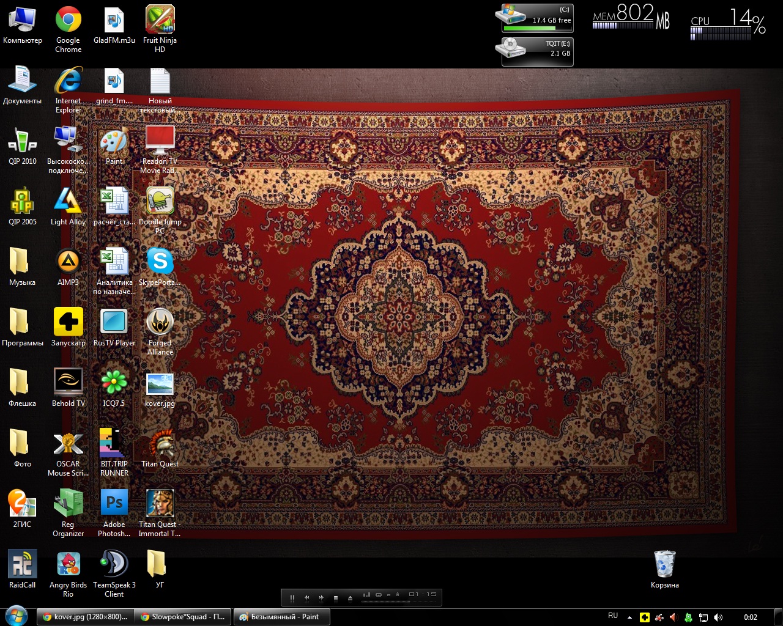
Task: Switch to the Безымянный - Paint taskbar window
Action: [282, 617]
